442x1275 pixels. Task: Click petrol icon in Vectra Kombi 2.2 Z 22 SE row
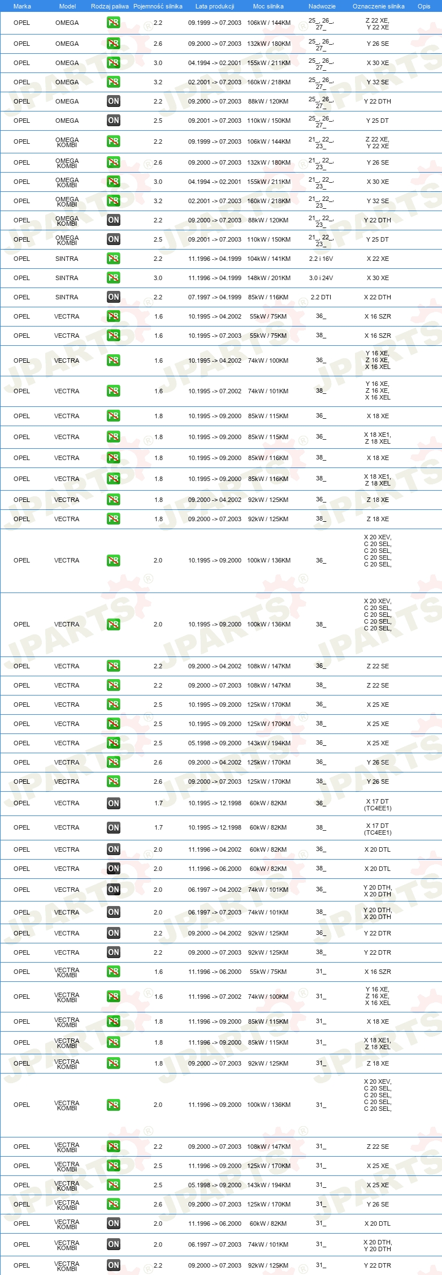click(114, 1147)
